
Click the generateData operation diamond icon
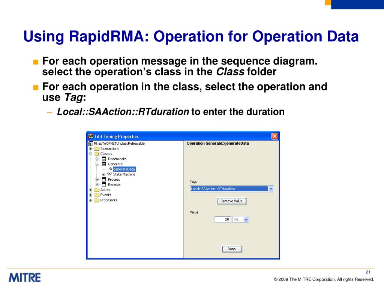(x=111, y=169)
